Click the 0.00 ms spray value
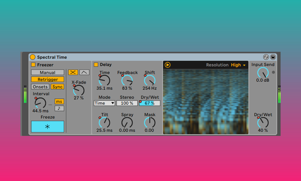 (x=127, y=130)
